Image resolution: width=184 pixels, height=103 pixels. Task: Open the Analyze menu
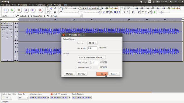57,5
